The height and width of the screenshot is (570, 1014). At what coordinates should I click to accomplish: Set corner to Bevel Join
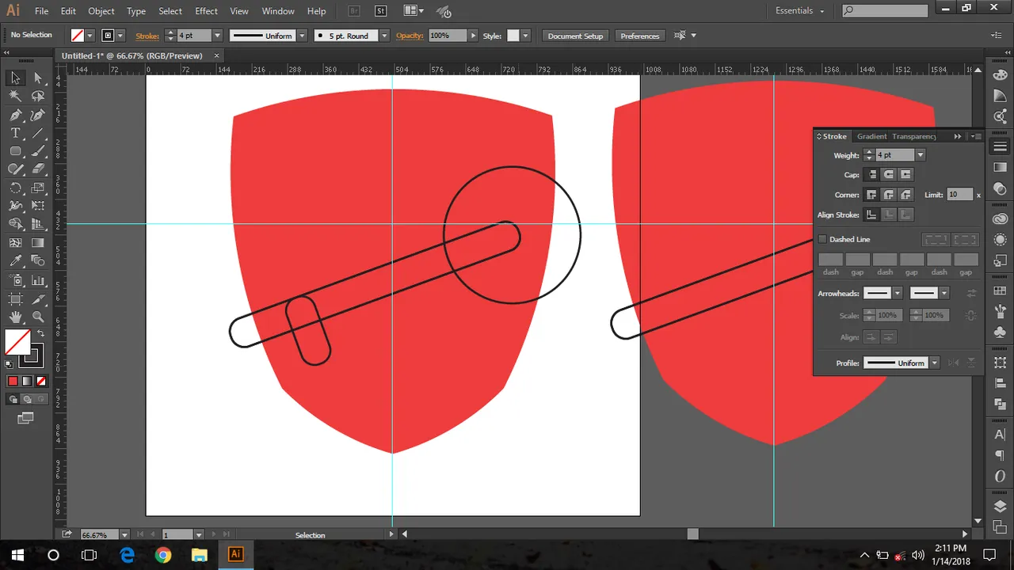(x=905, y=195)
